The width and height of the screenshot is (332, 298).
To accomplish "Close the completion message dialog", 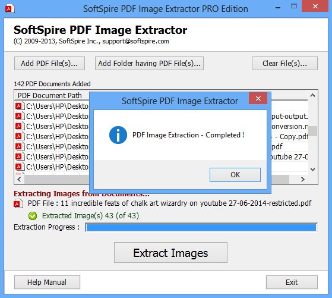I will 258,98.
